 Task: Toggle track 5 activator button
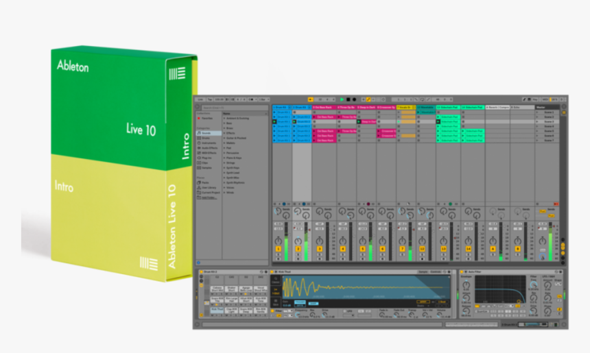(363, 249)
